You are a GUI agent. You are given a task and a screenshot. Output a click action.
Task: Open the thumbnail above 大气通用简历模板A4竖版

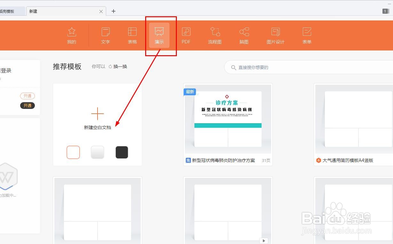click(x=354, y=119)
